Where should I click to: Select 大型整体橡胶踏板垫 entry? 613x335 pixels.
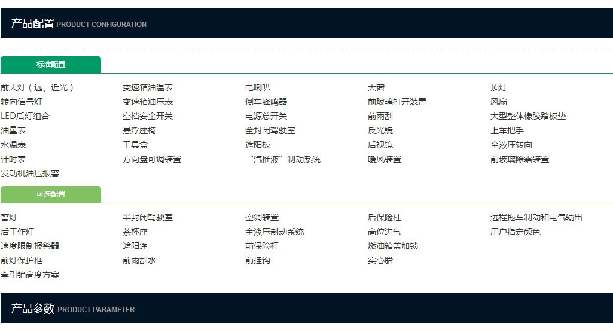coord(528,116)
